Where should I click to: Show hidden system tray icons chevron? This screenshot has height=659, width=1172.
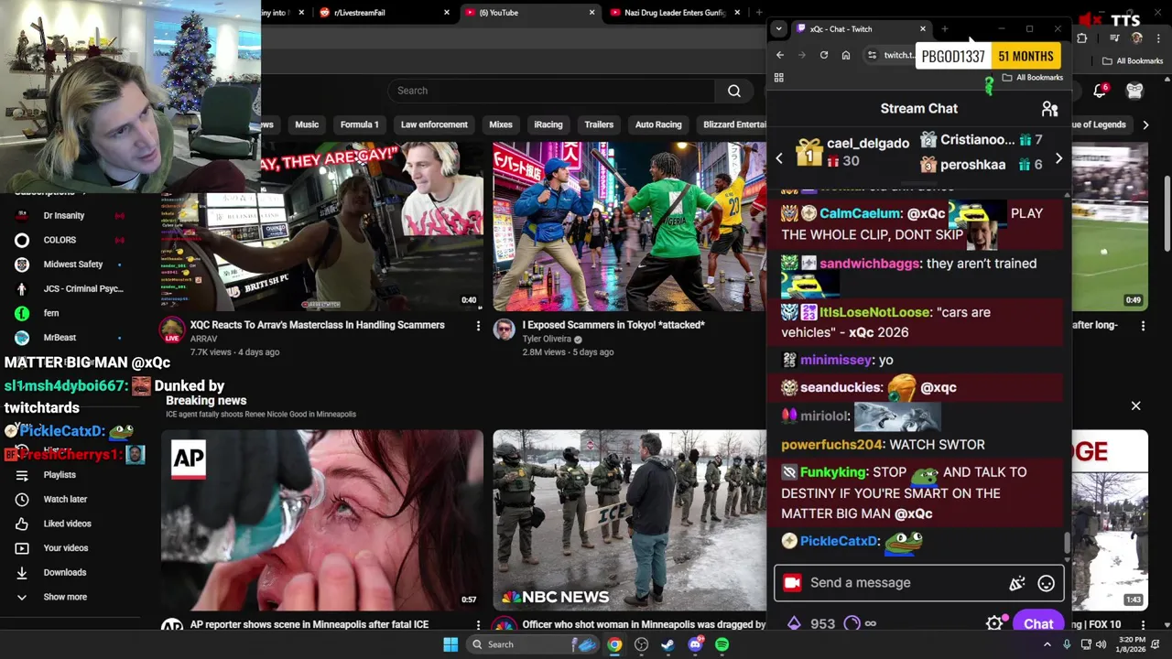[1047, 644]
